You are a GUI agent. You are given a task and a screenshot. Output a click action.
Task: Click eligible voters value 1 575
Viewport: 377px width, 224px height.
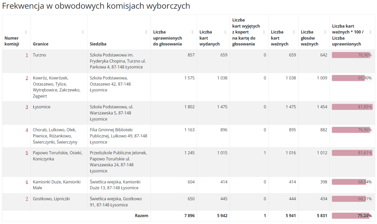(189, 78)
